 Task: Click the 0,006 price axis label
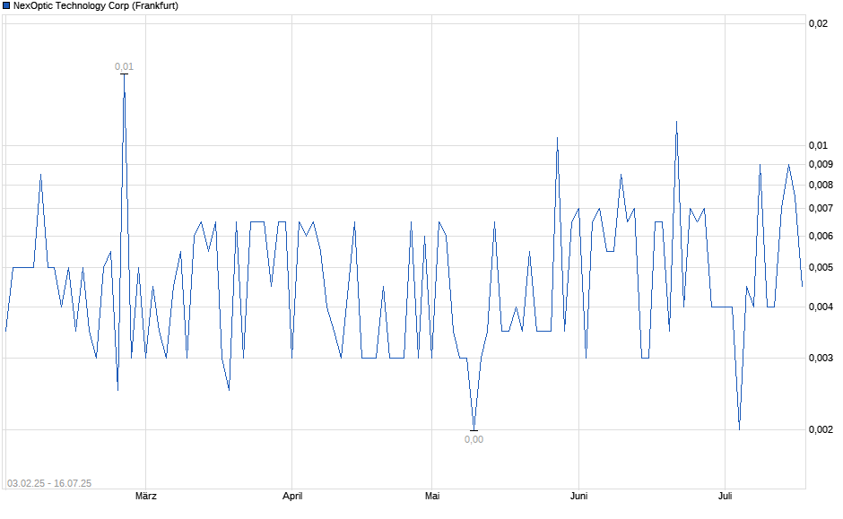pos(821,237)
